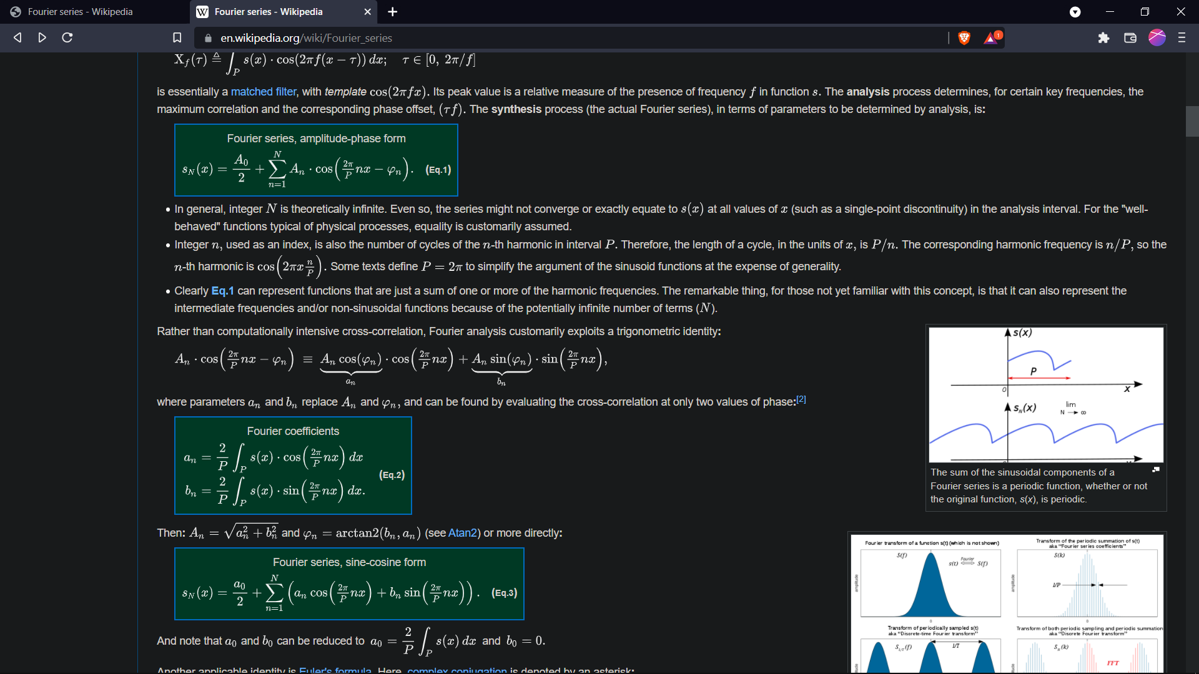The height and width of the screenshot is (674, 1199).
Task: Open a new tab with the plus button
Action: point(393,11)
